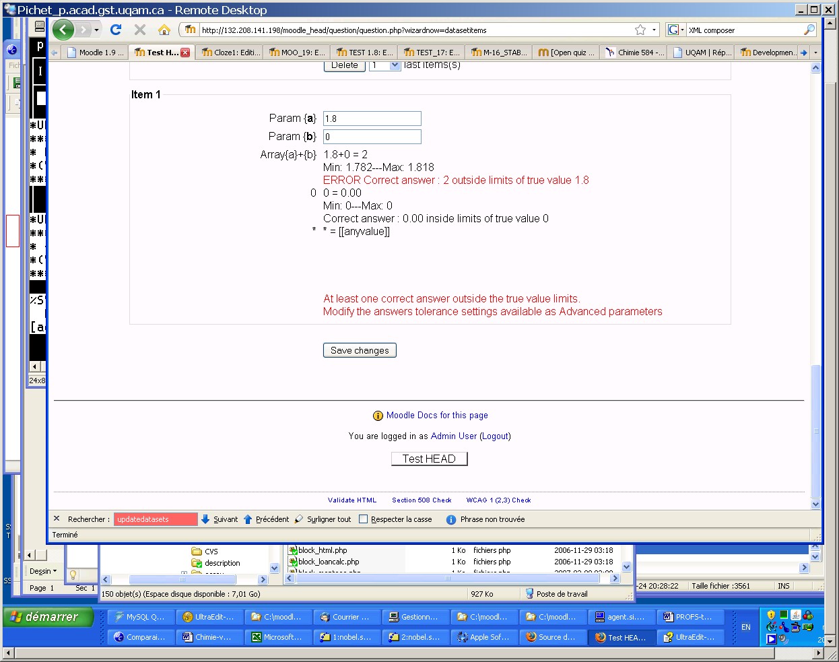
Task: Open back history dropdown arrow
Action: click(x=96, y=30)
